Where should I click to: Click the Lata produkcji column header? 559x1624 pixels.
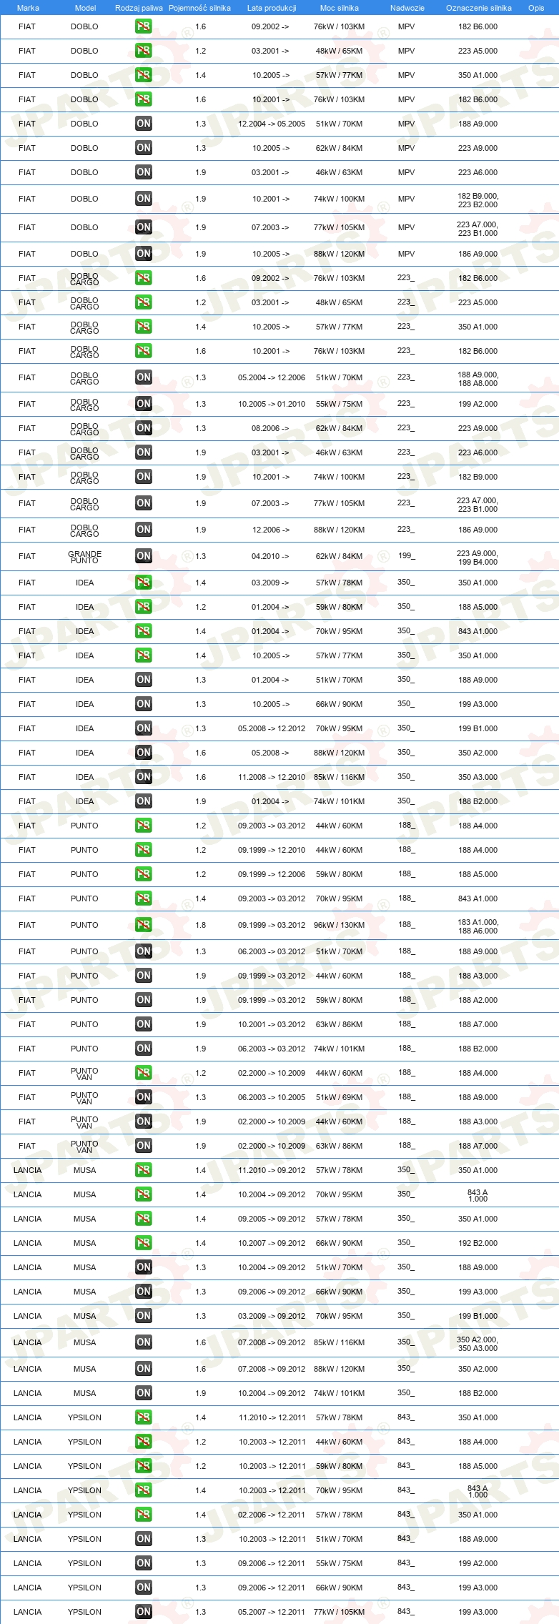click(272, 8)
